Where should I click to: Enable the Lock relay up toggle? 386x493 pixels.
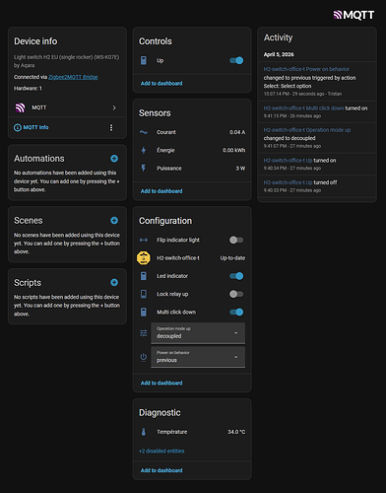[236, 294]
